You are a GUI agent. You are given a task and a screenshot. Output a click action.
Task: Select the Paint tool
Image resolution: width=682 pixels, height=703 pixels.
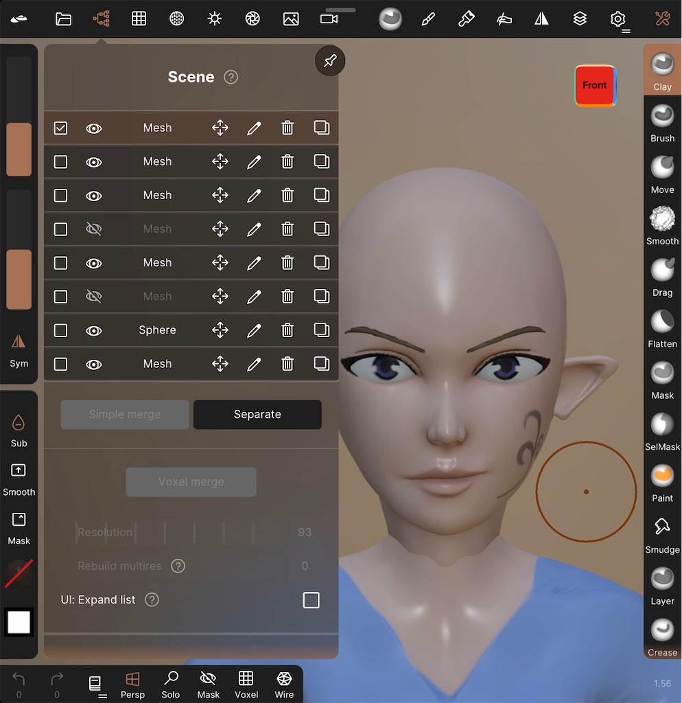pyautogui.click(x=662, y=483)
